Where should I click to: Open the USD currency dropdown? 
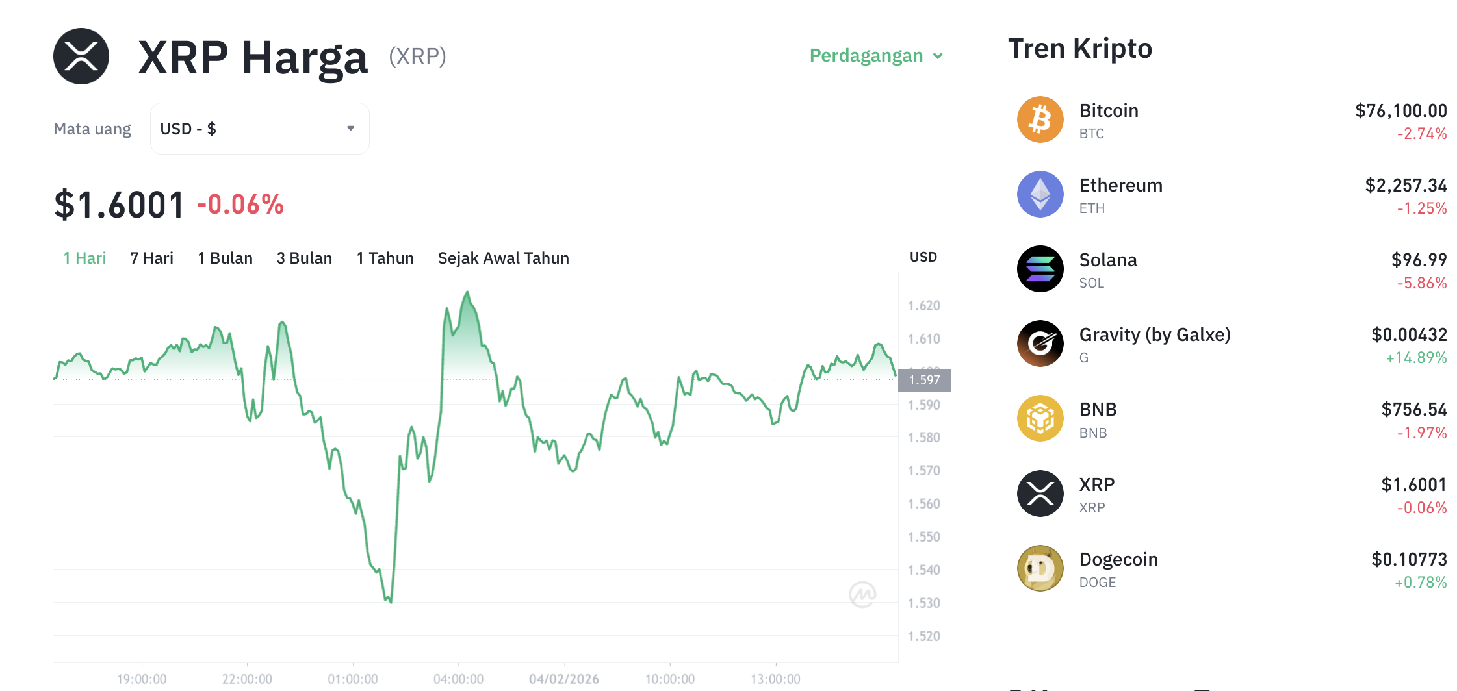coord(259,128)
